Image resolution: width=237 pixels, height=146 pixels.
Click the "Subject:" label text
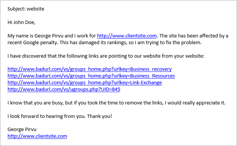click(16, 9)
